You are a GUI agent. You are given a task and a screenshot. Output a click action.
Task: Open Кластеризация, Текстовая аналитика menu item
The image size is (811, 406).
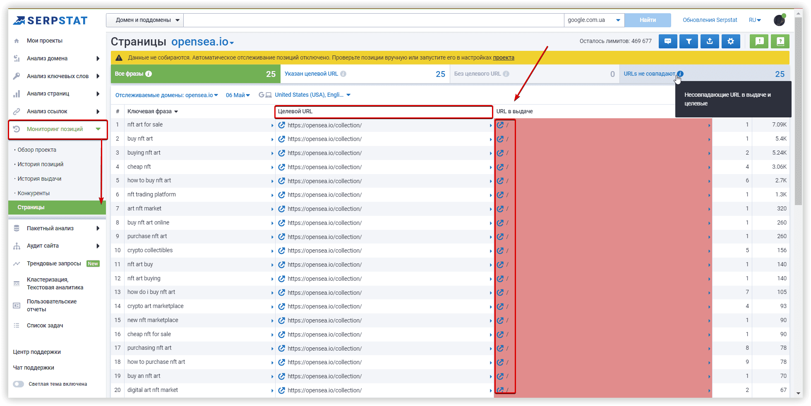click(55, 284)
